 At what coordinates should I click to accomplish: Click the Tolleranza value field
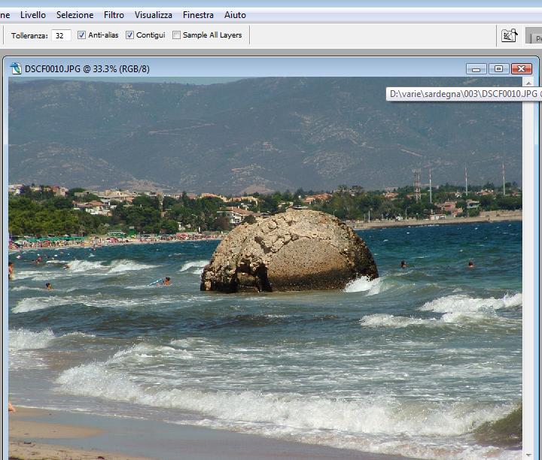coord(62,35)
